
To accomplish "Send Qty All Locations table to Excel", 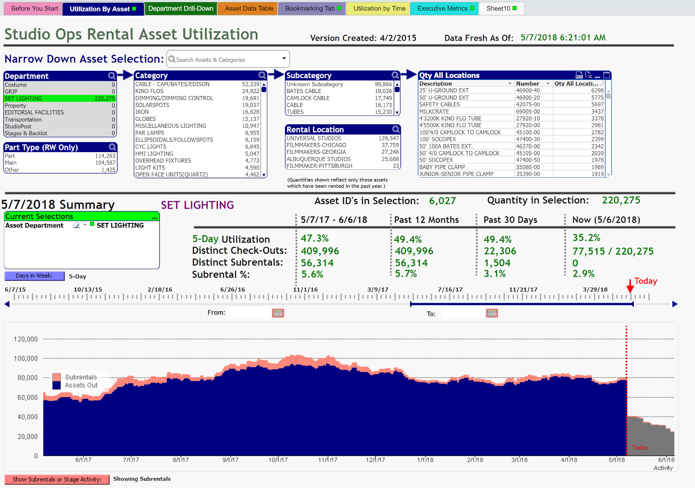I will pos(589,75).
